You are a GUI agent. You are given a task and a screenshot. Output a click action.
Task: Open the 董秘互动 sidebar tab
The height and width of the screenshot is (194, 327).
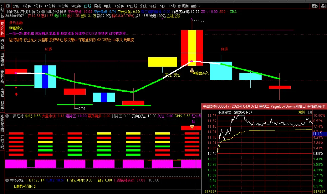point(2,77)
